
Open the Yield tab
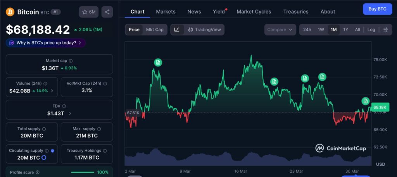pos(219,12)
